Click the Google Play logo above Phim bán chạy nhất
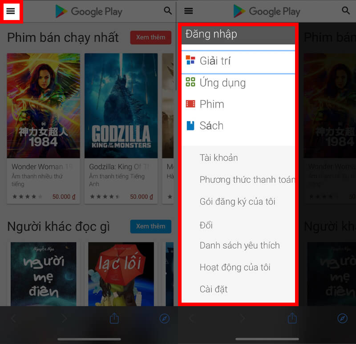This screenshot has height=344, width=356. (x=89, y=12)
